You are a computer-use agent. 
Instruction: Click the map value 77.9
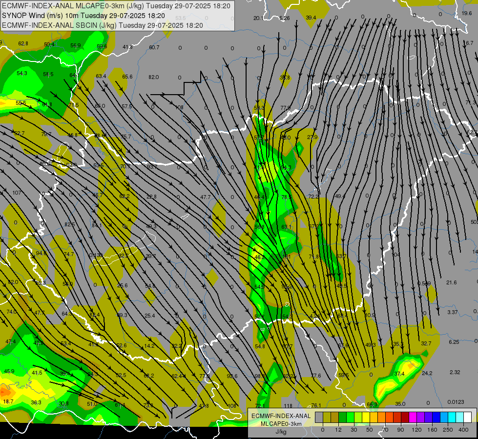(286, 107)
